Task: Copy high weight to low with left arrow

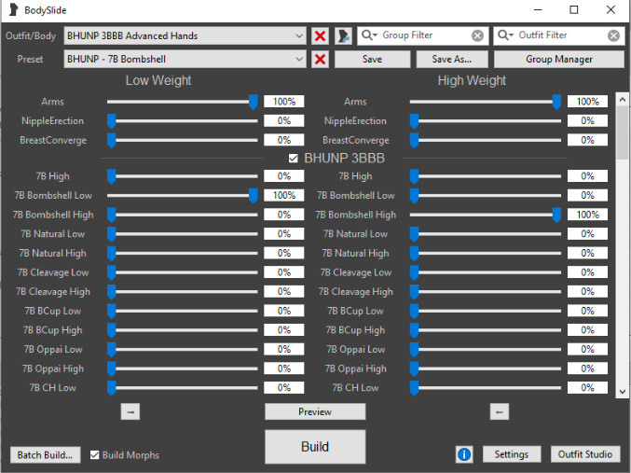Action: [500, 411]
